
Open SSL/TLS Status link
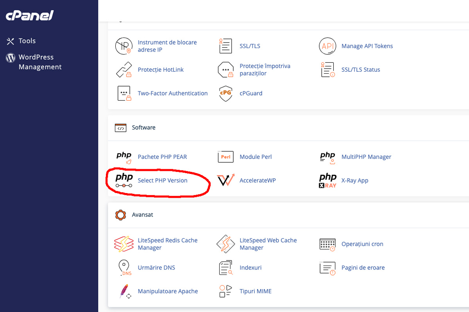pyautogui.click(x=361, y=70)
